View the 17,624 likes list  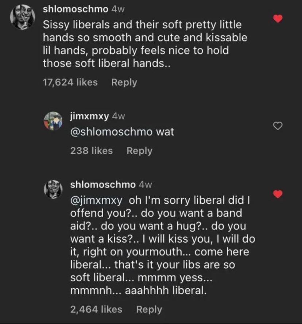click(70, 82)
